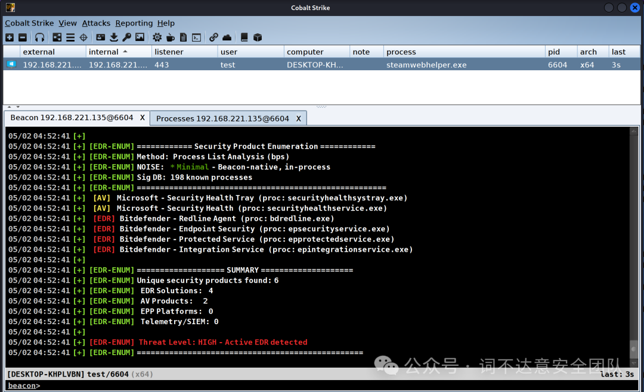Switch to the Target Table crosshair icon

(x=83, y=37)
